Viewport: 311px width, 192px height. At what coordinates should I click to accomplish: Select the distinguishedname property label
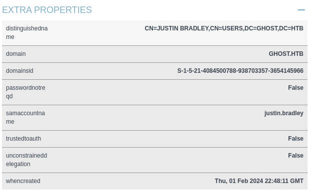point(27,32)
